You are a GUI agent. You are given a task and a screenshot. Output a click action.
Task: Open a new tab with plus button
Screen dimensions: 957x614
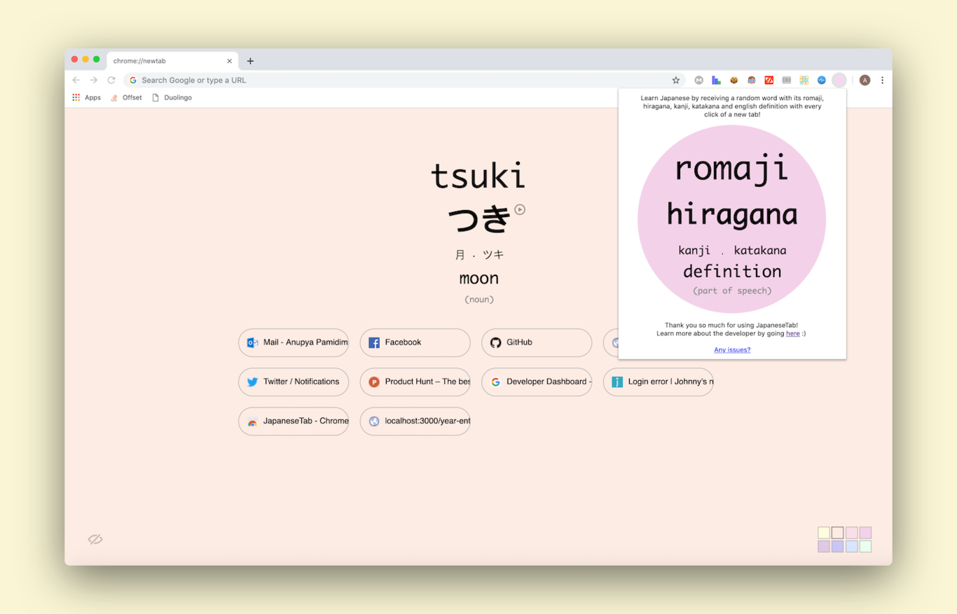[250, 61]
